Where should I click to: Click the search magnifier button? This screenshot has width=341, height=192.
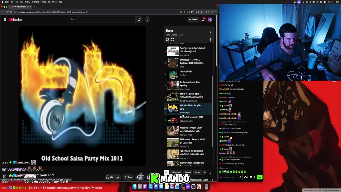139,19
